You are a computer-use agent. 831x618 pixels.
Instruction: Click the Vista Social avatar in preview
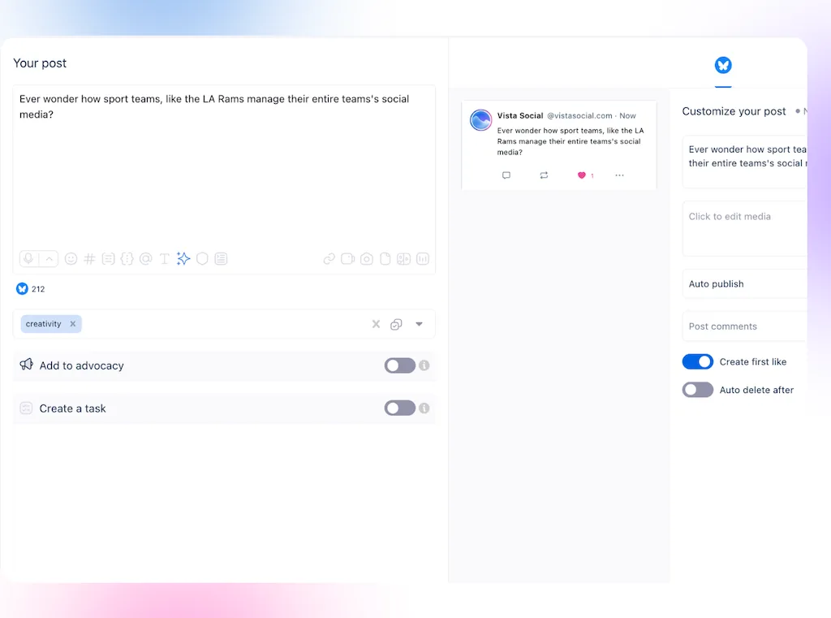[x=480, y=120]
